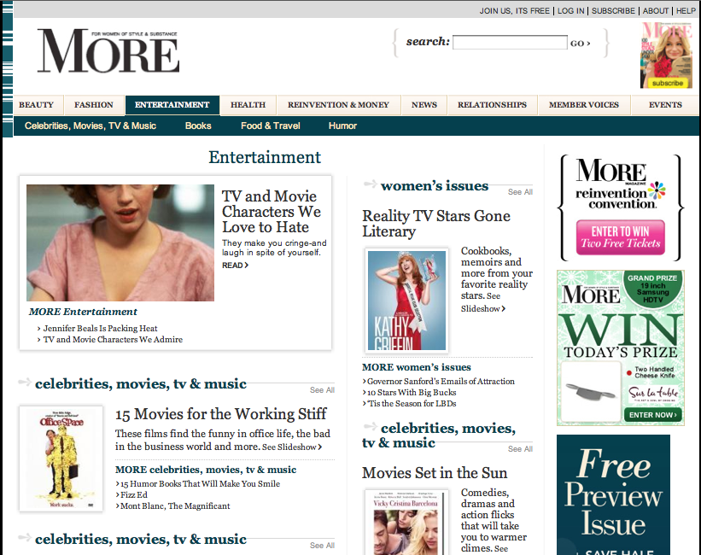Open the REINVENTION & MONEY section
Viewport: 701px width, 555px height.
[338, 104]
